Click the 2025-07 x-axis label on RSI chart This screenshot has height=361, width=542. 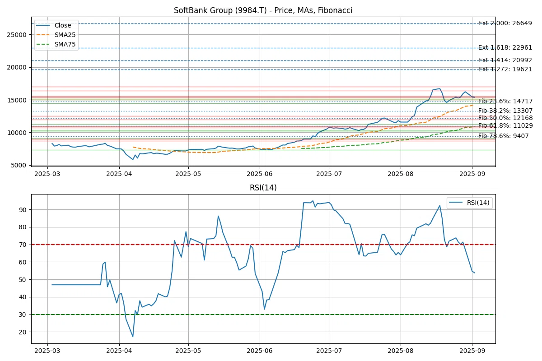click(x=329, y=351)
